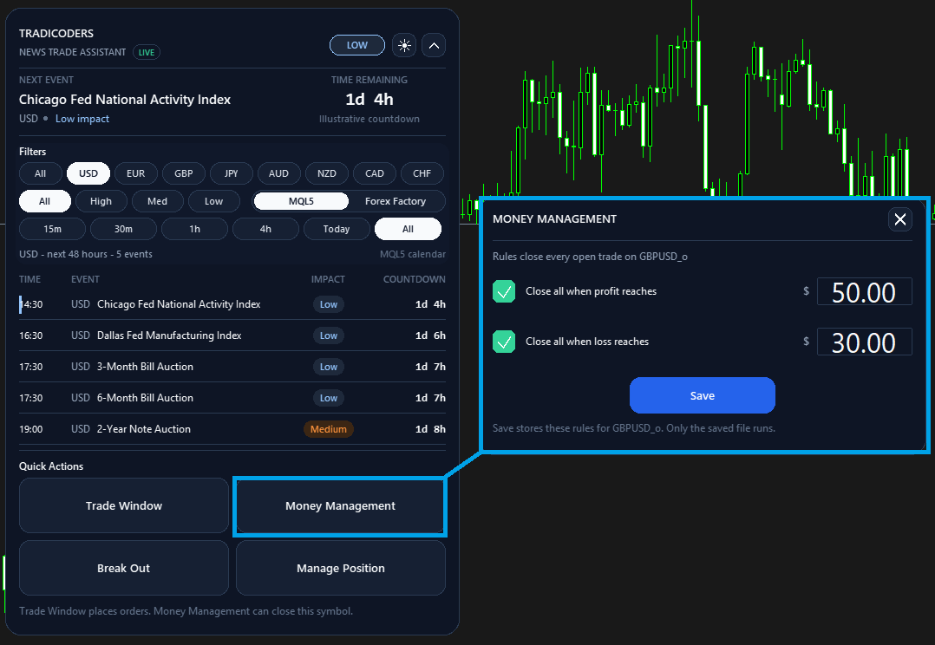935x645 pixels.
Task: Open the Break Out quick action
Action: [124, 568]
